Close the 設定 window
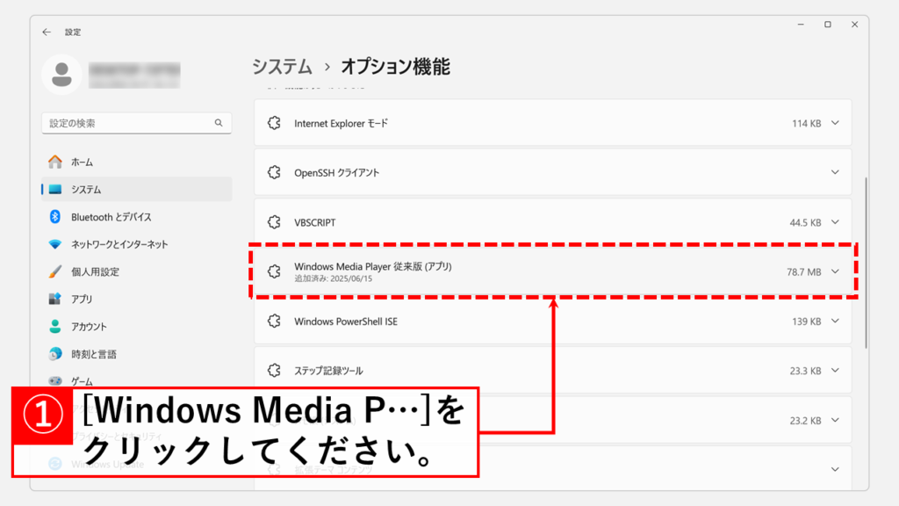This screenshot has height=506, width=899. 855,24
